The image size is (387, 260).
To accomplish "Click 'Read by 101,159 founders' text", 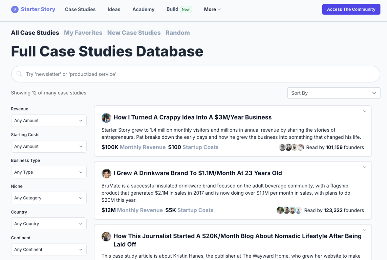I will pos(335,147).
